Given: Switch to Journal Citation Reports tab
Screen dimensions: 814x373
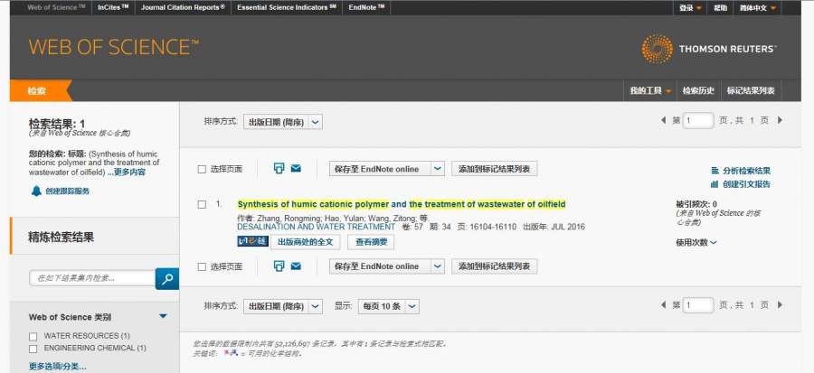Looking at the screenshot, I should (183, 8).
